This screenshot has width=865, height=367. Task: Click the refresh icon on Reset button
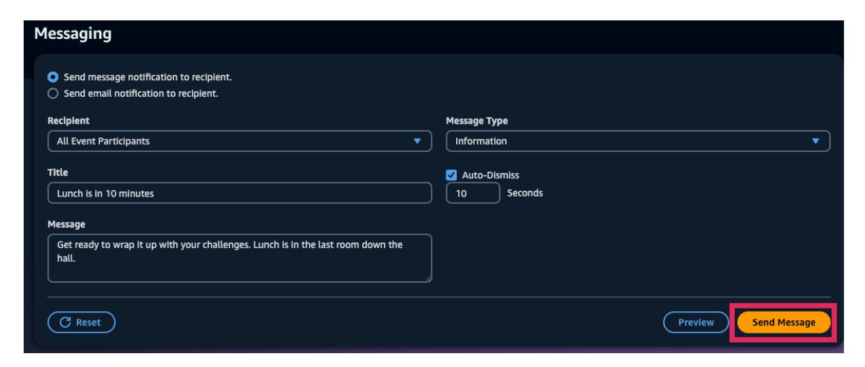64,322
